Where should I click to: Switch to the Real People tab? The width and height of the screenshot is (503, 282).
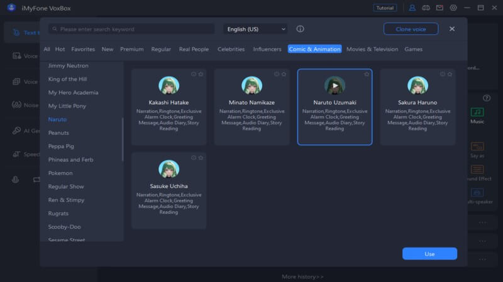pyautogui.click(x=194, y=50)
